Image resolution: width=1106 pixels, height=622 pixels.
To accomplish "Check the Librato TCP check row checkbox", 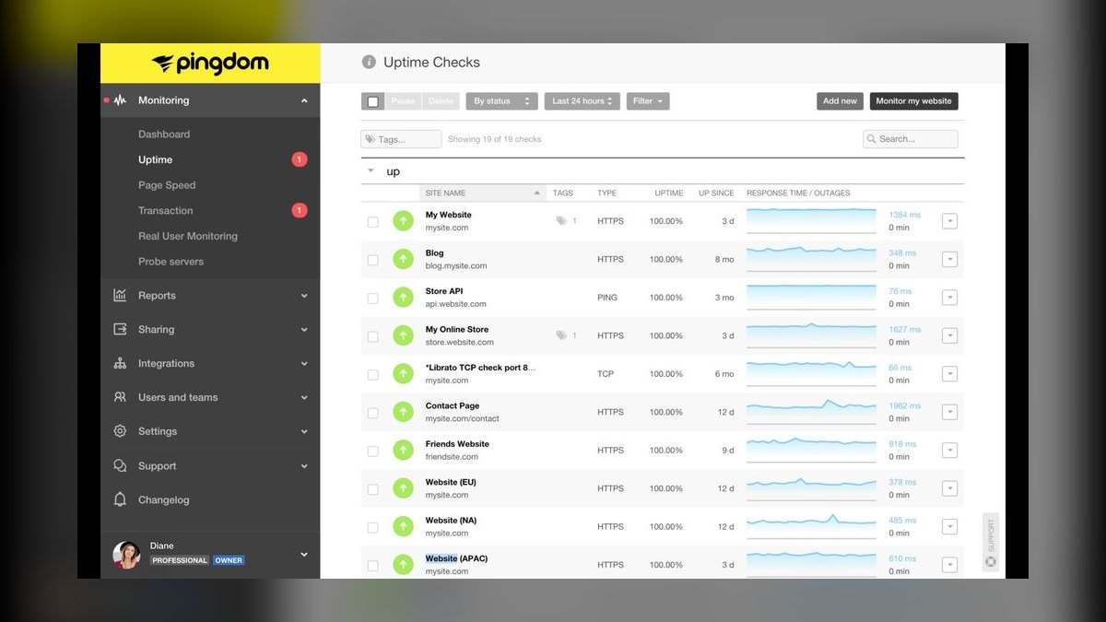I will [x=372, y=375].
